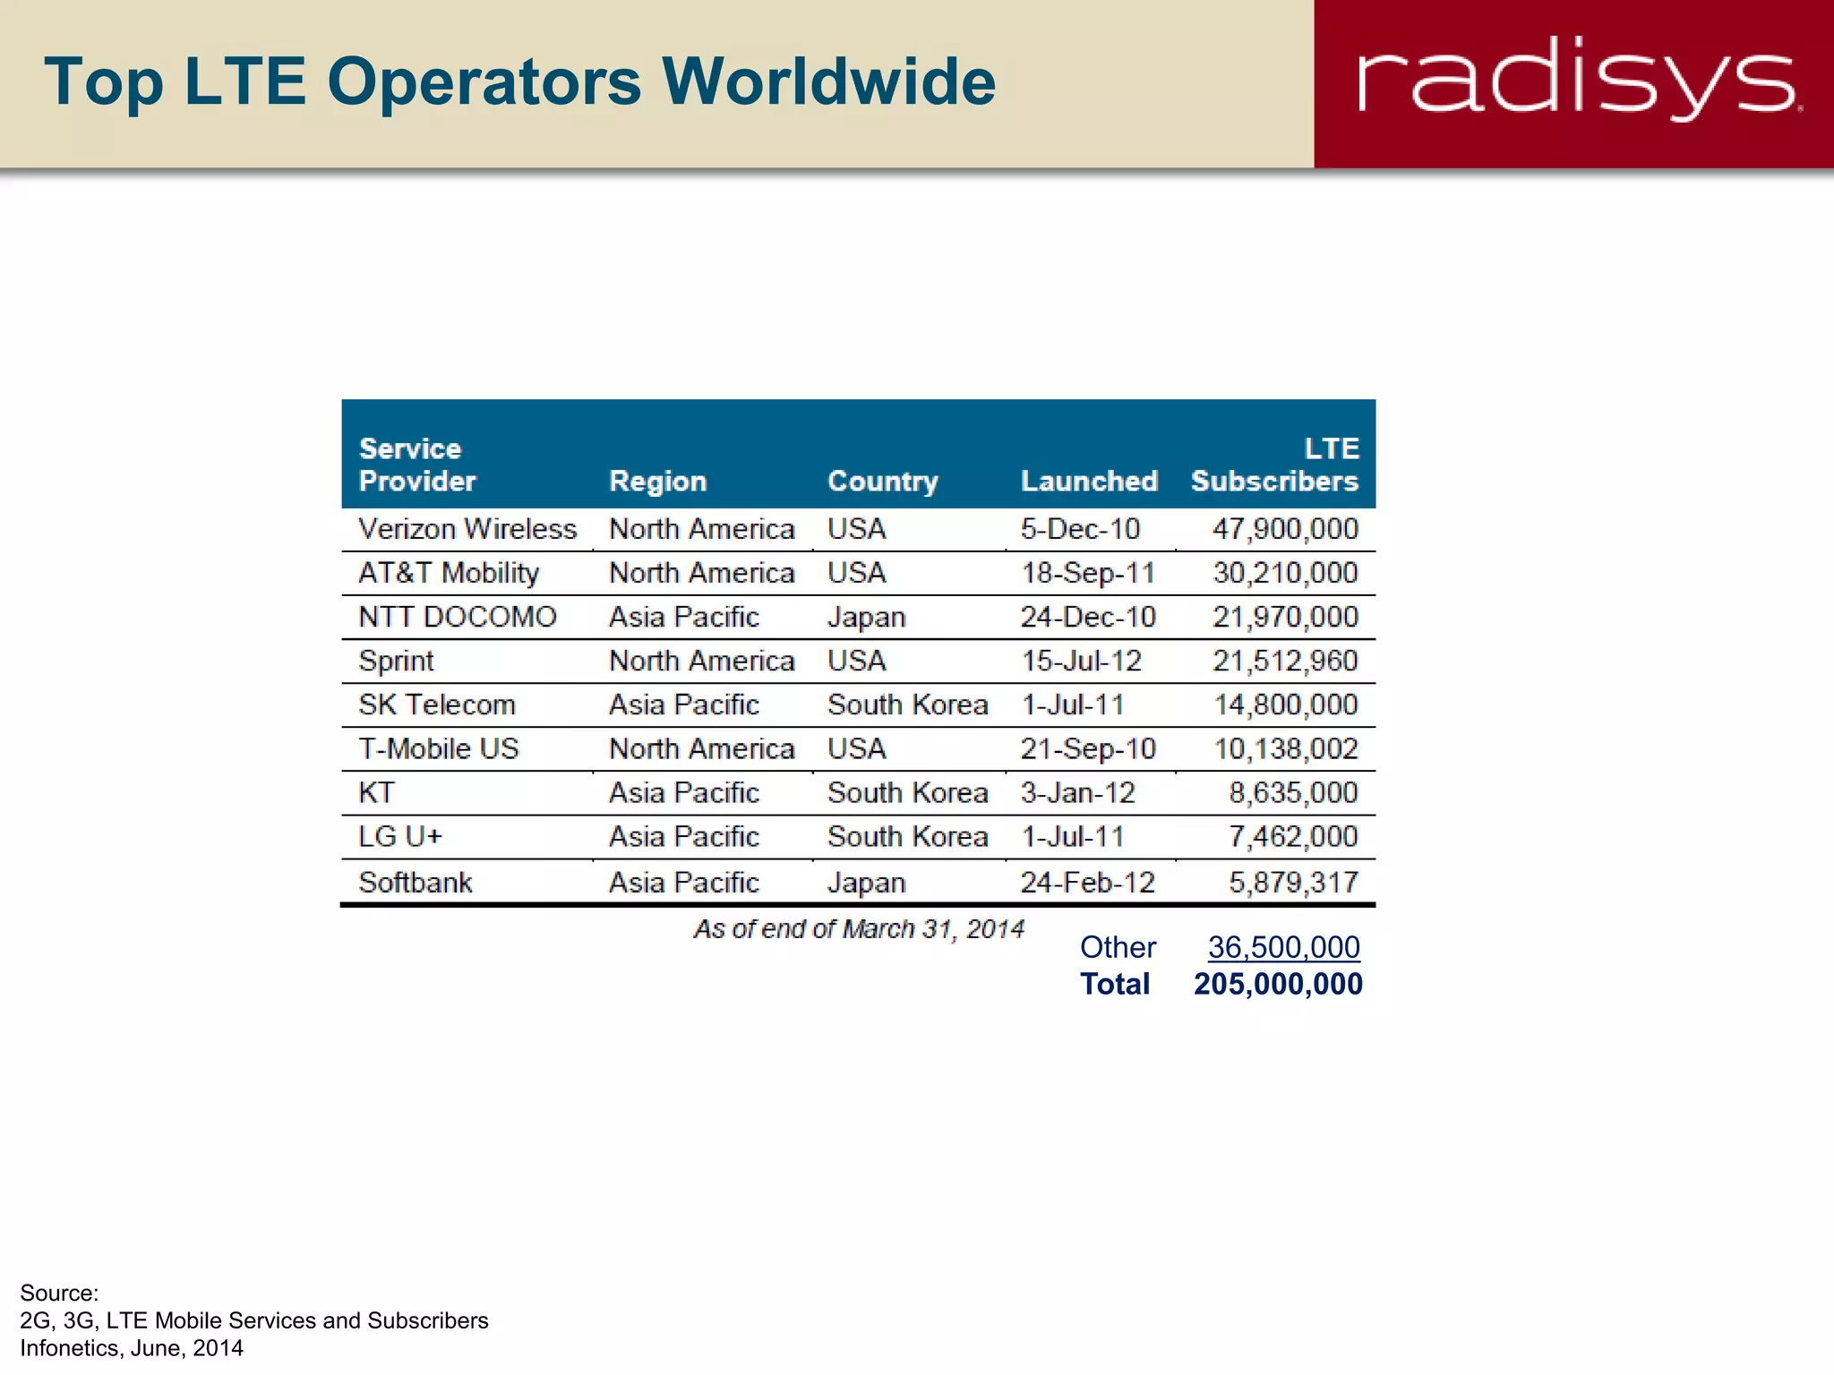The image size is (1834, 1375).
Task: Click the 'Launched' column header
Action: point(1090,482)
